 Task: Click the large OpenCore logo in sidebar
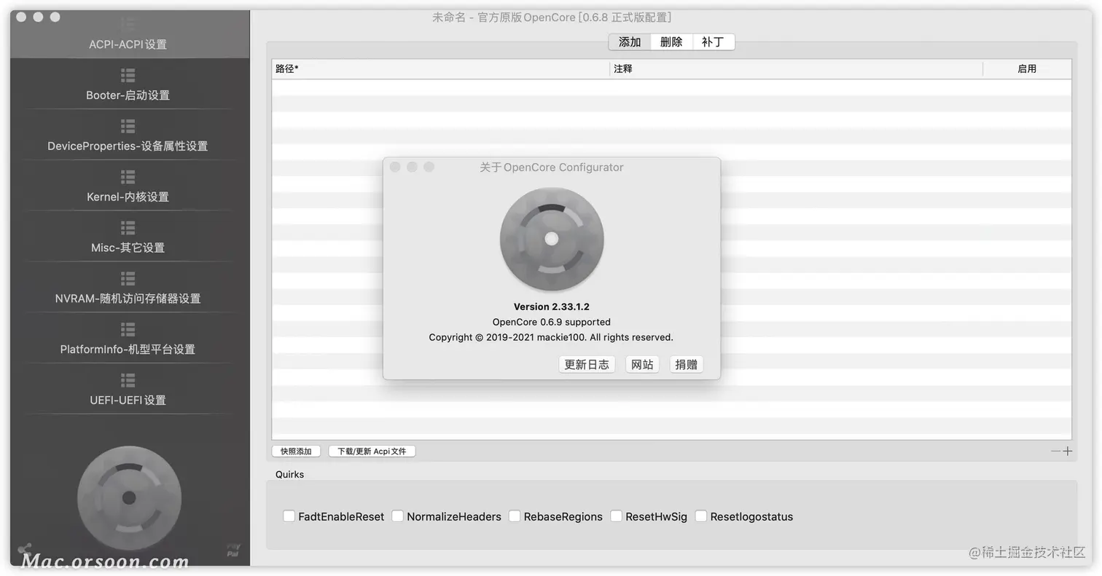click(129, 498)
